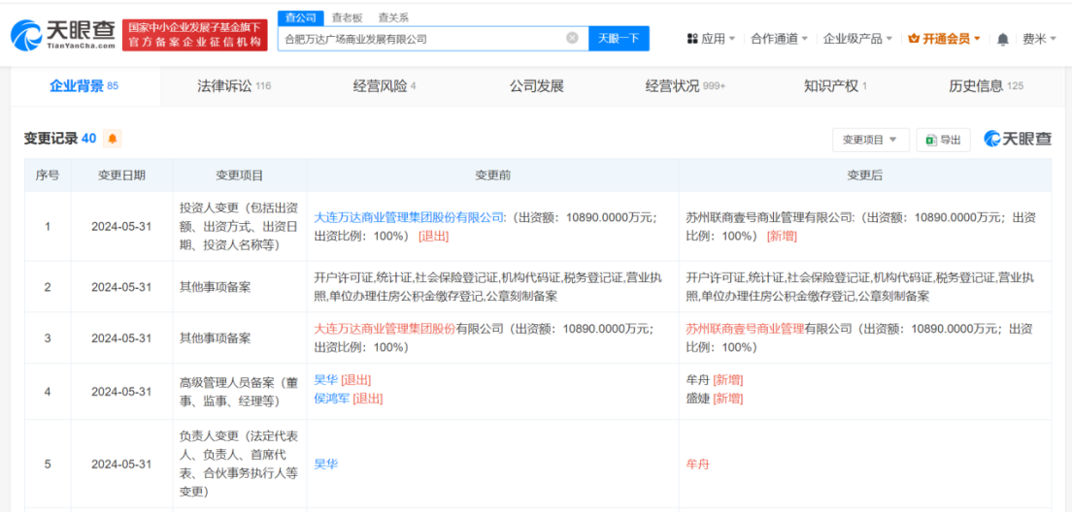Viewport: 1072px width, 513px height.
Task: Expand the 企业级产品 dropdown menu
Action: pyautogui.click(x=858, y=39)
